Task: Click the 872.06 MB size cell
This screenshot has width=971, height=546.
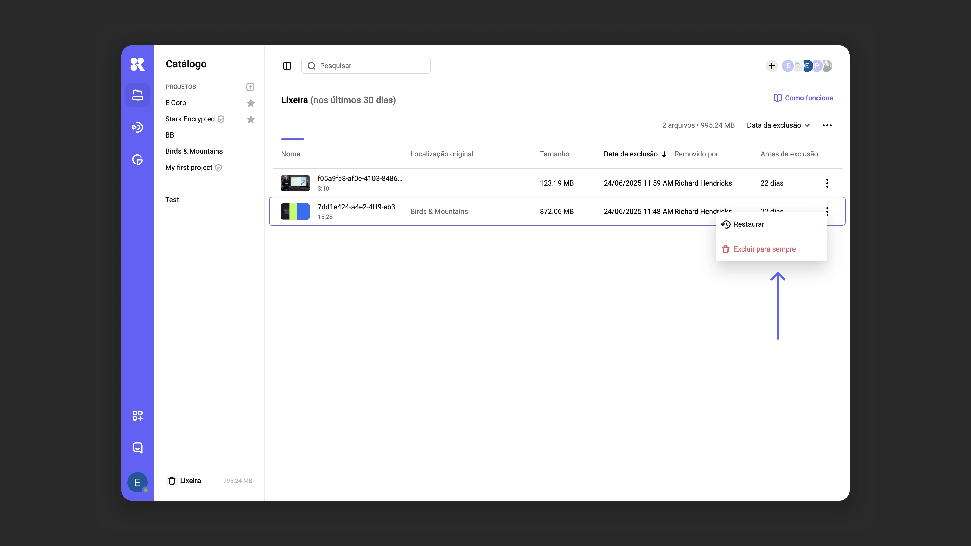Action: [557, 211]
